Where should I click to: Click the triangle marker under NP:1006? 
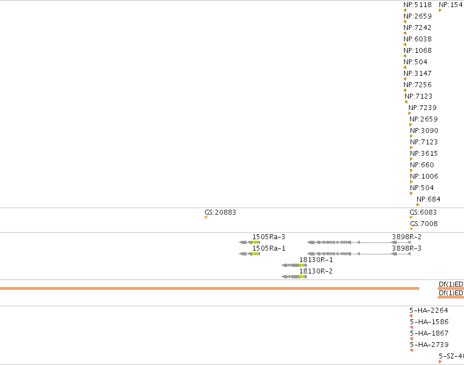(x=411, y=182)
